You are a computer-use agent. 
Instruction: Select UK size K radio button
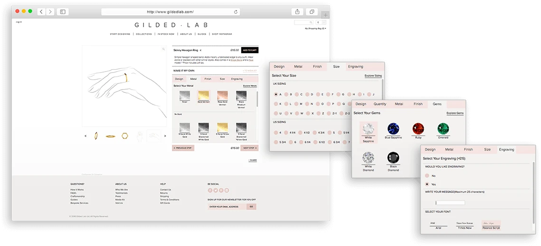click(275, 104)
